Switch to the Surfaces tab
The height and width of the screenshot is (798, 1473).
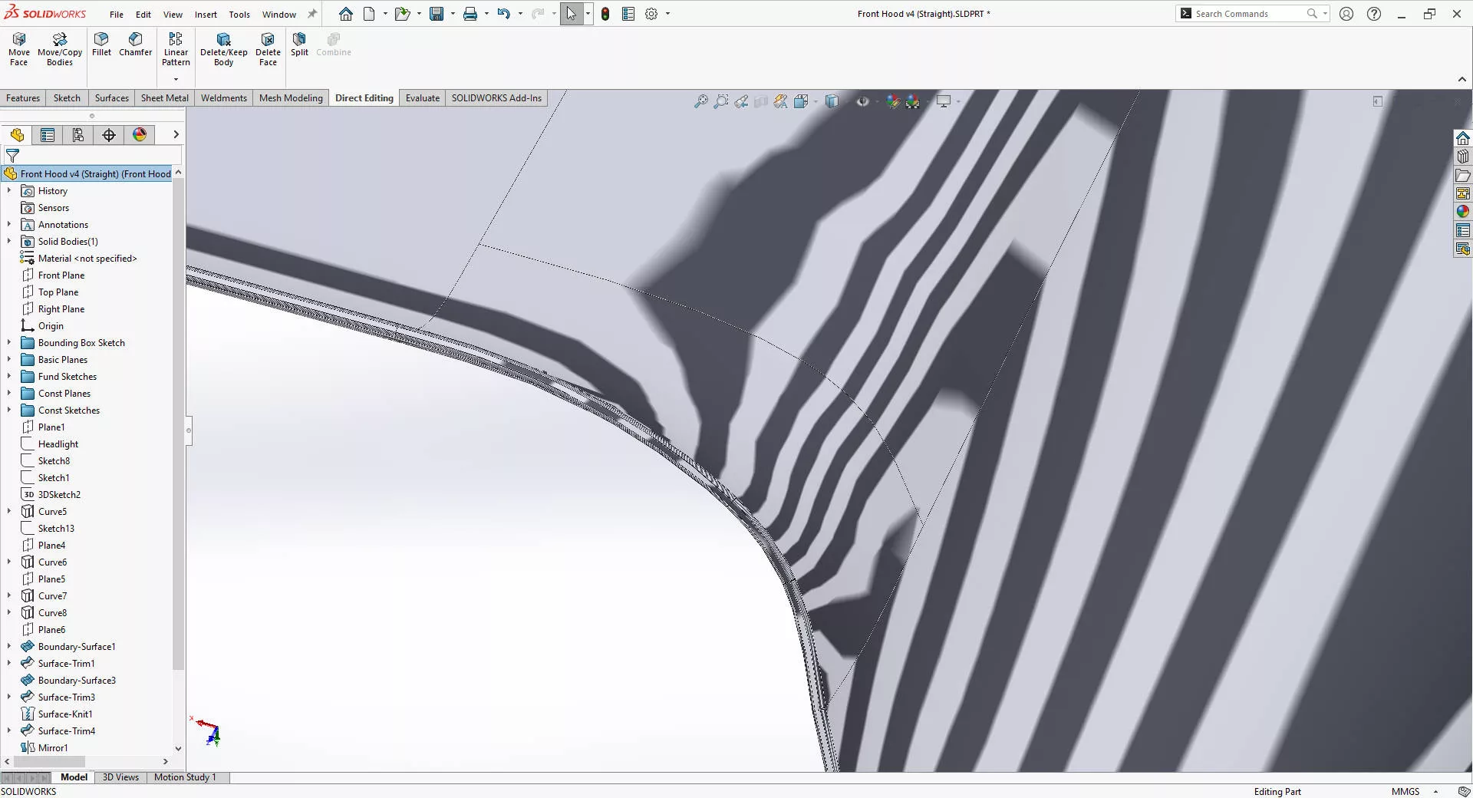coord(110,97)
